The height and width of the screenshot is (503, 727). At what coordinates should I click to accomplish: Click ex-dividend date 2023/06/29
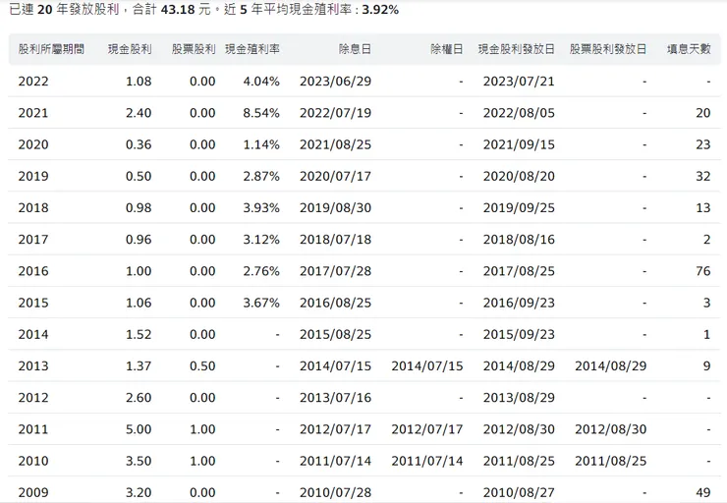click(x=336, y=82)
